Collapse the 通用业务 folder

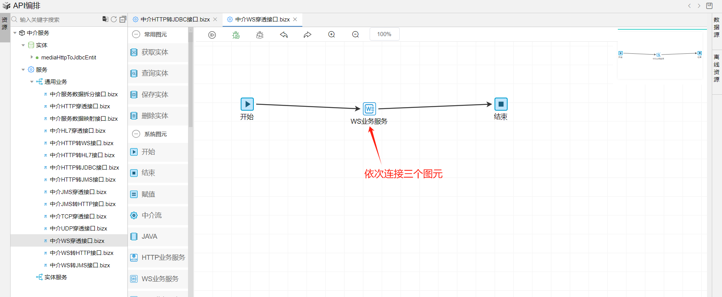tap(32, 82)
